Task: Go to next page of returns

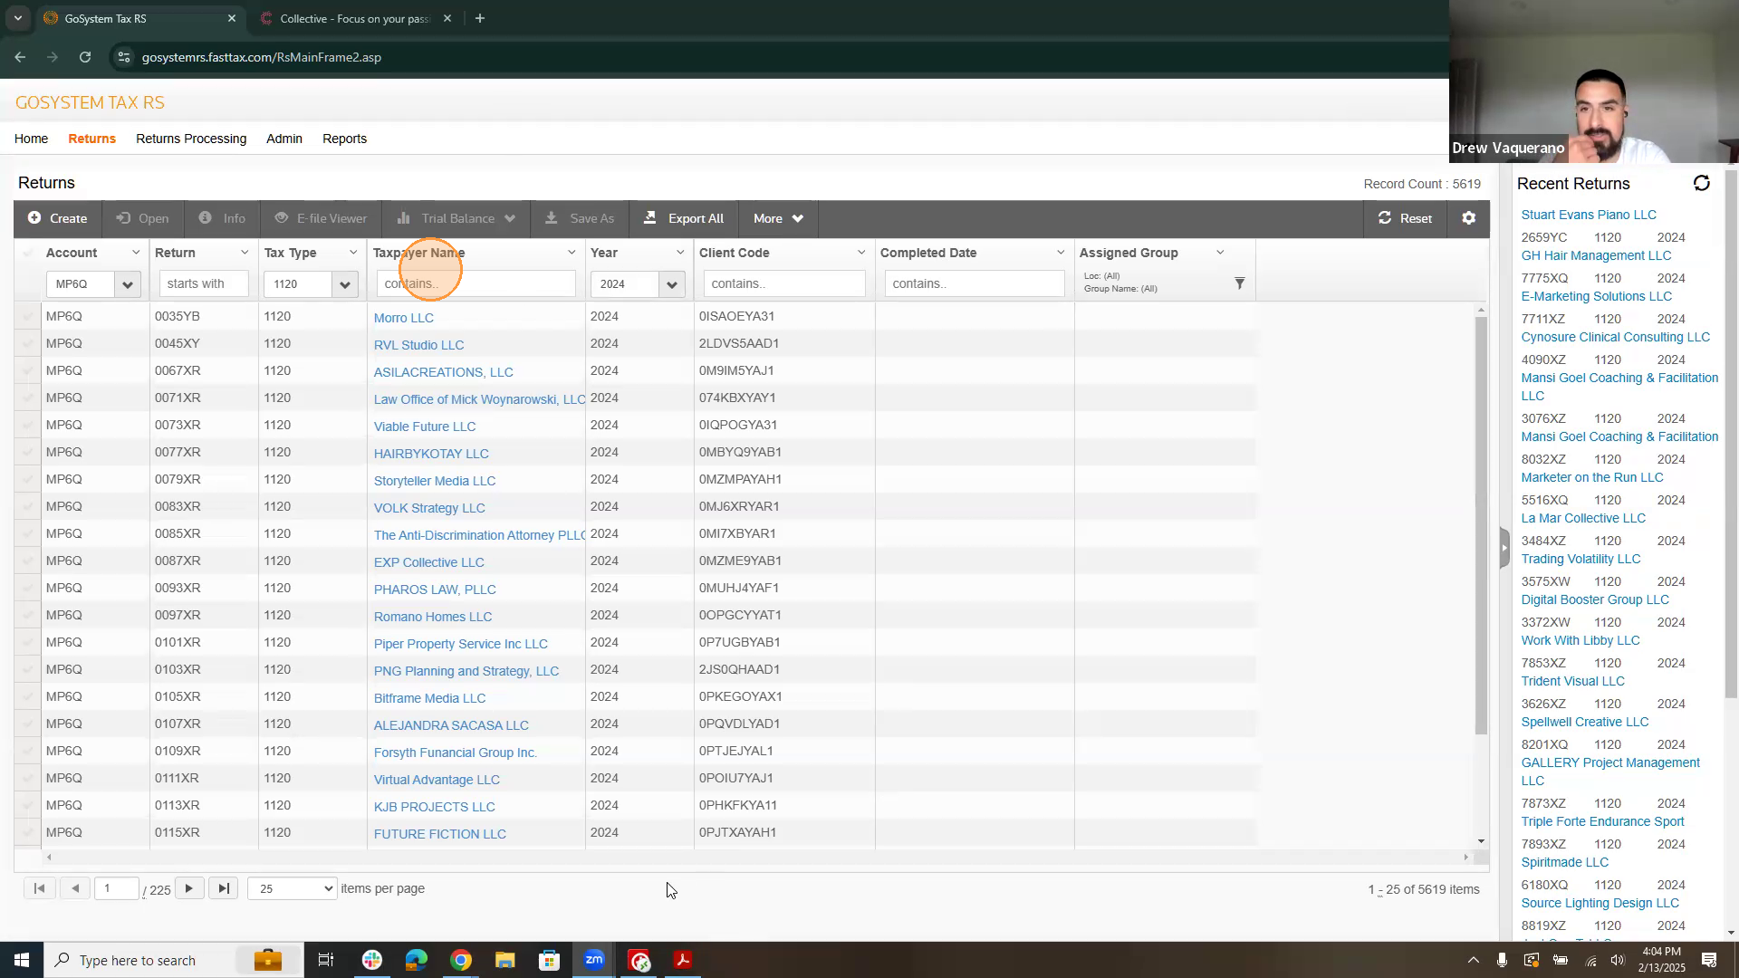Action: (x=188, y=888)
